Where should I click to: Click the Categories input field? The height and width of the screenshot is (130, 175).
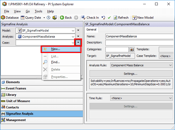pos(117,49)
